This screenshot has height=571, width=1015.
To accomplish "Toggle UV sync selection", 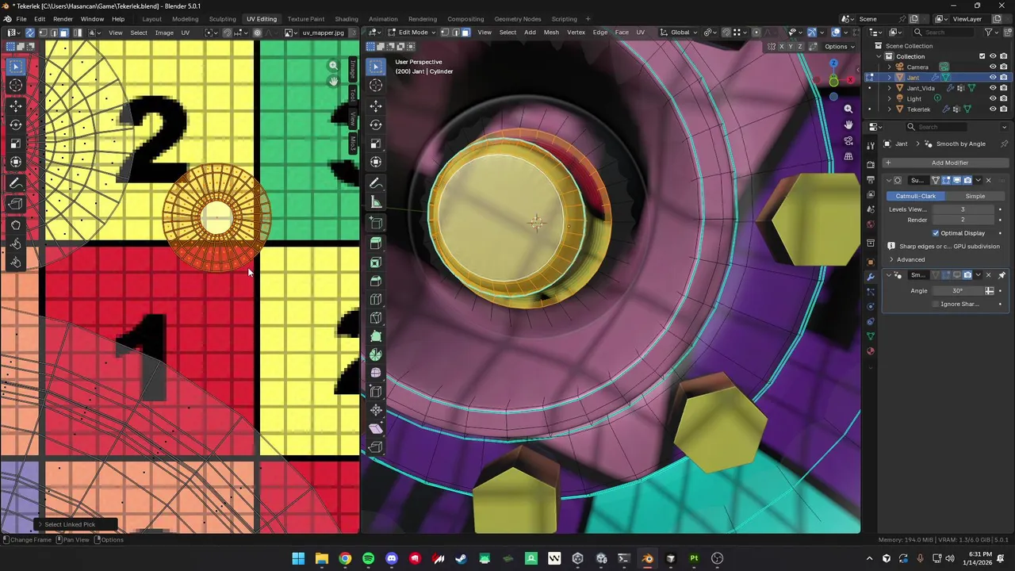I will pos(29,33).
